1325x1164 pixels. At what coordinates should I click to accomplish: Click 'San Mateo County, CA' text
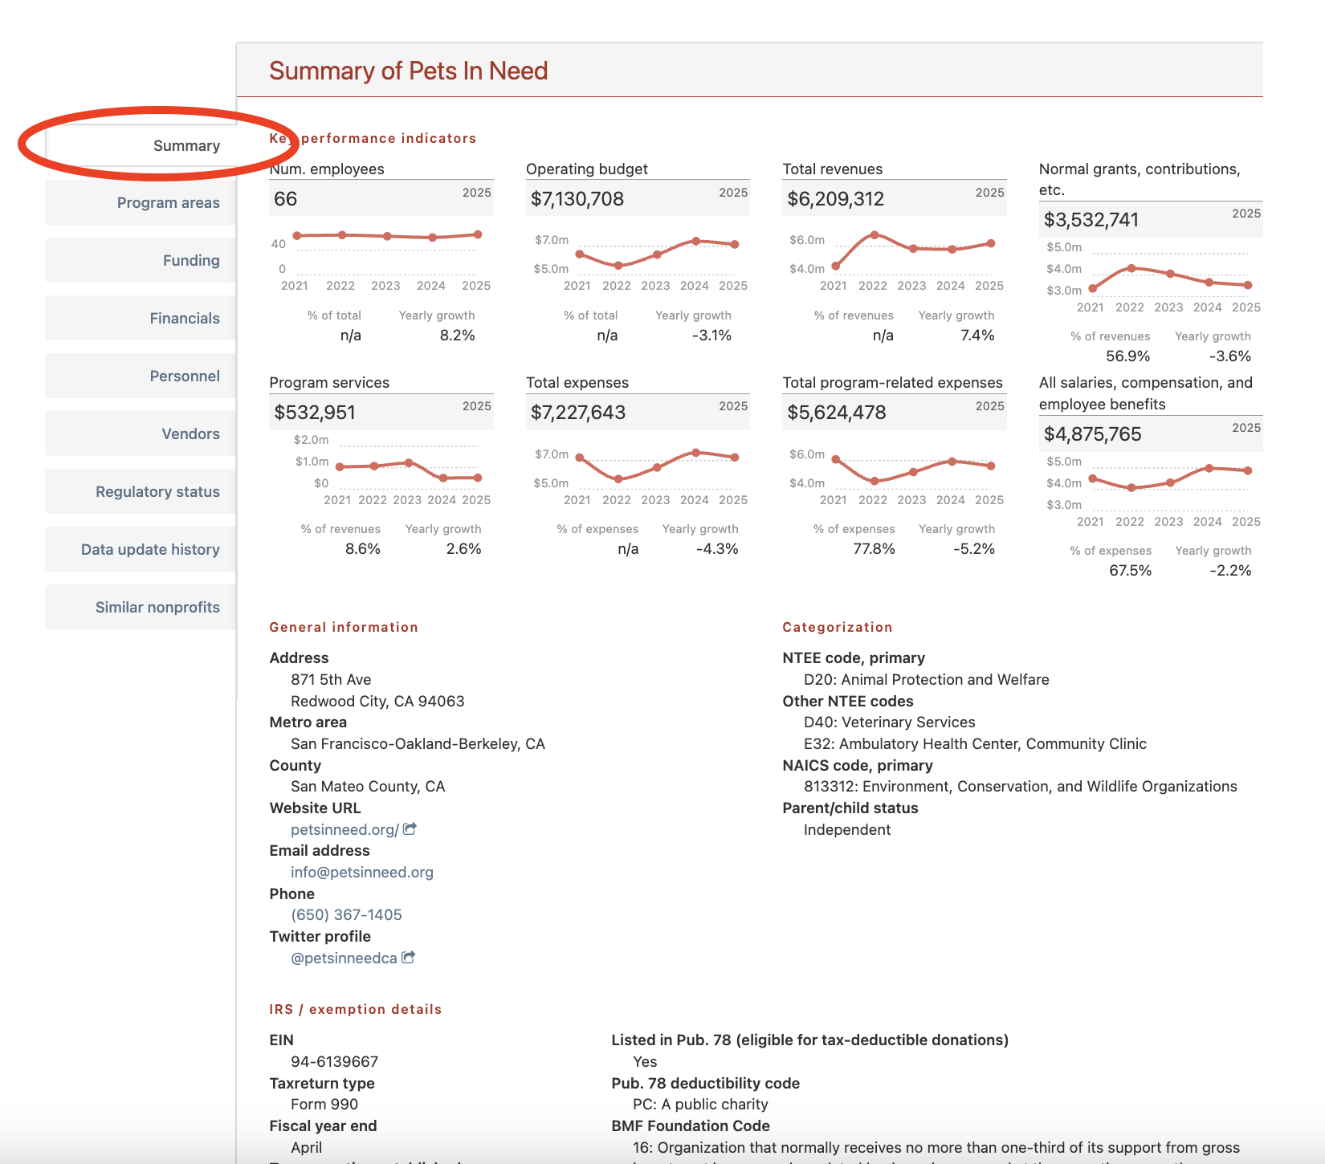pyautogui.click(x=368, y=786)
